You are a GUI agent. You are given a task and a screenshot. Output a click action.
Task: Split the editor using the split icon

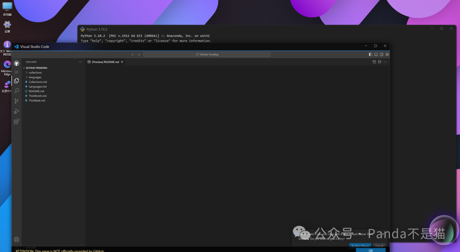379,62
